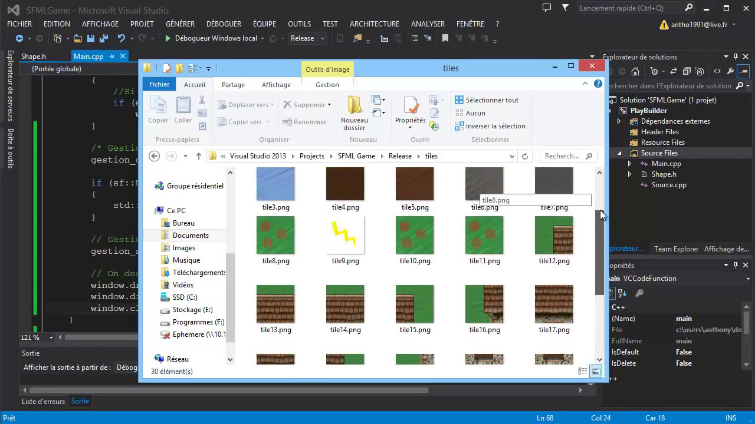Screen dimensions: 755x424
Task: Open the Fichier tab in the tiles window
Action: click(159, 84)
